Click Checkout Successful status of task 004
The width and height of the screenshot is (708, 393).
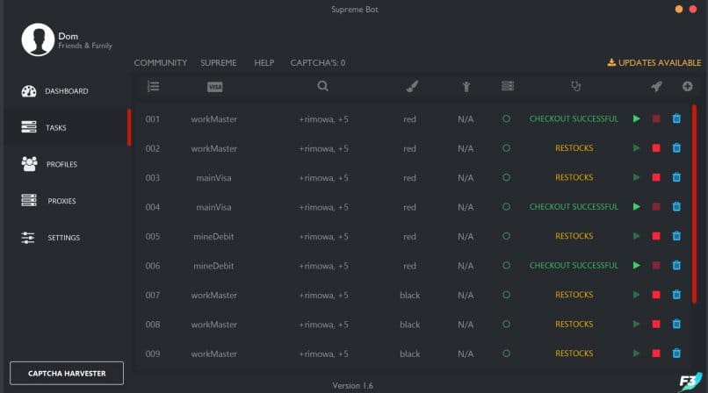coord(574,206)
